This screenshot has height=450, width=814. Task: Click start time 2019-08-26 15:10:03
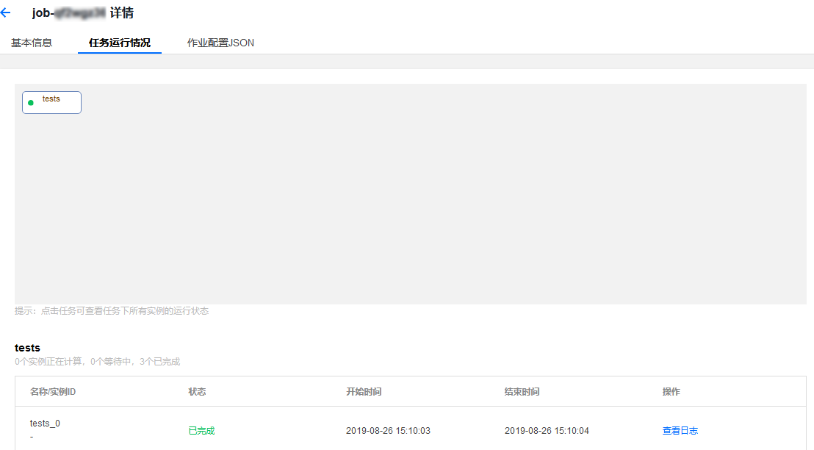pyautogui.click(x=388, y=430)
